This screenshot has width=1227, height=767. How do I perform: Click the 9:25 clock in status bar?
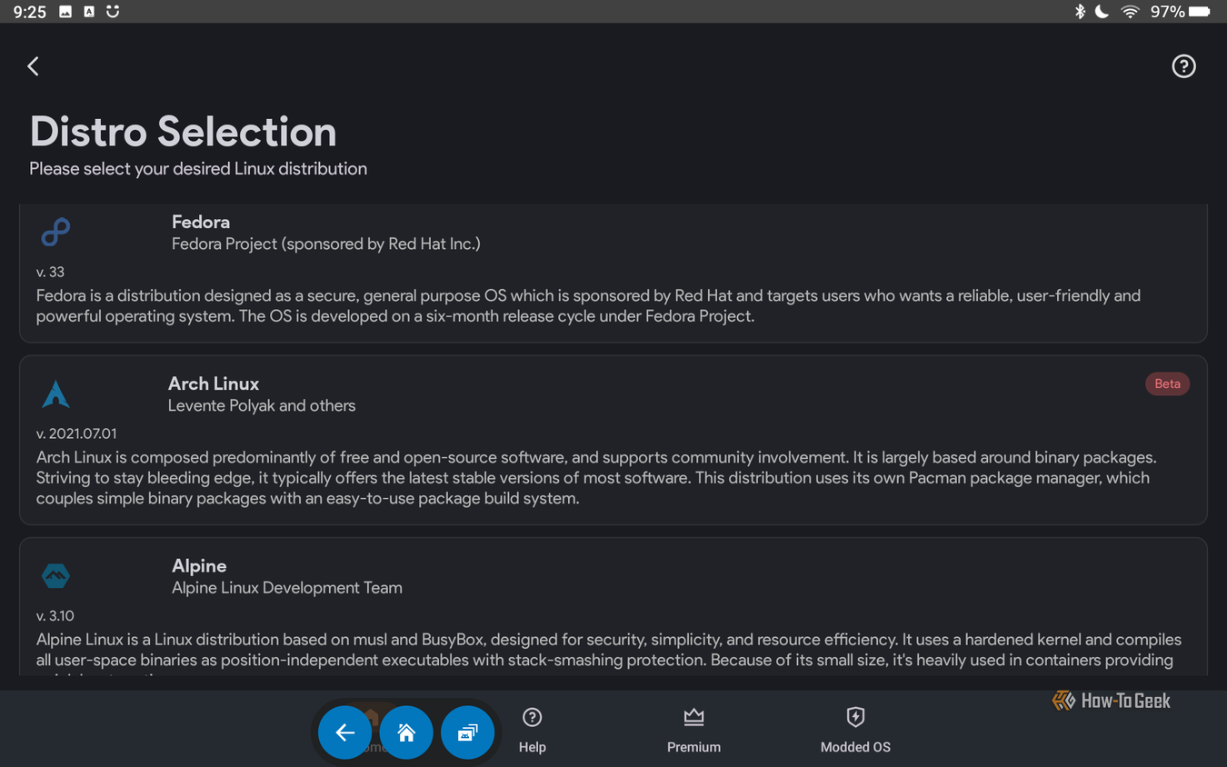tap(30, 12)
